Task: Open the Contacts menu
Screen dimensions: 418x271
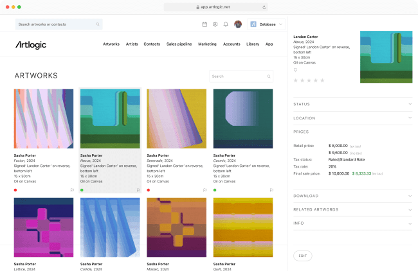Action: [x=152, y=44]
